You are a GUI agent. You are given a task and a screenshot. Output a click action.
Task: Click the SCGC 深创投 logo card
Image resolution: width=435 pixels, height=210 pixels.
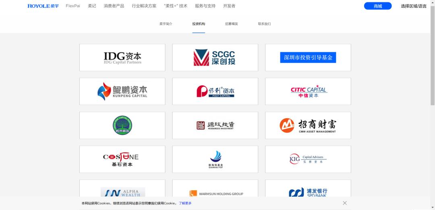[215, 58]
